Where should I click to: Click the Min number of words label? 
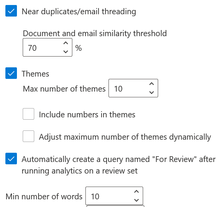[x=44, y=197]
